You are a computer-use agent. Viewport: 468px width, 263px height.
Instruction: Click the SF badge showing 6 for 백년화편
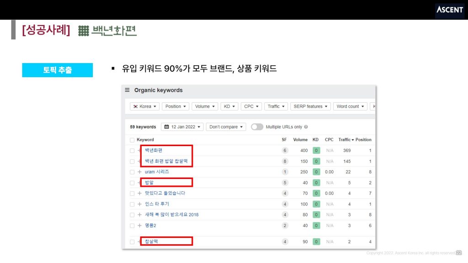pos(285,151)
